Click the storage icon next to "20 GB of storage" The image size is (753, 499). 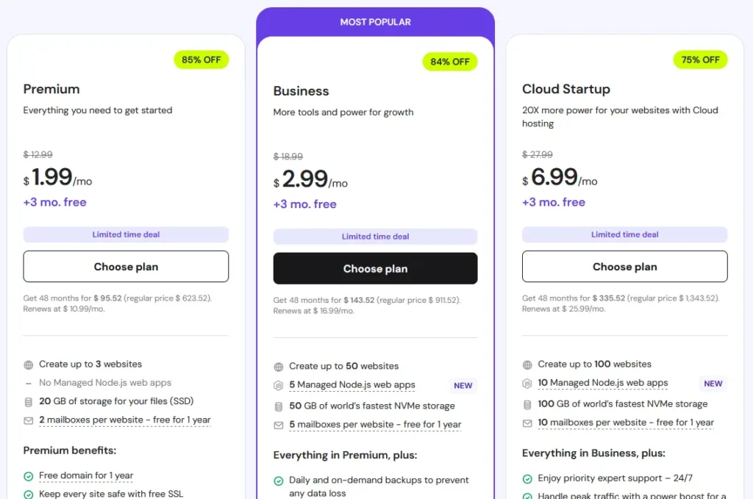click(x=29, y=402)
